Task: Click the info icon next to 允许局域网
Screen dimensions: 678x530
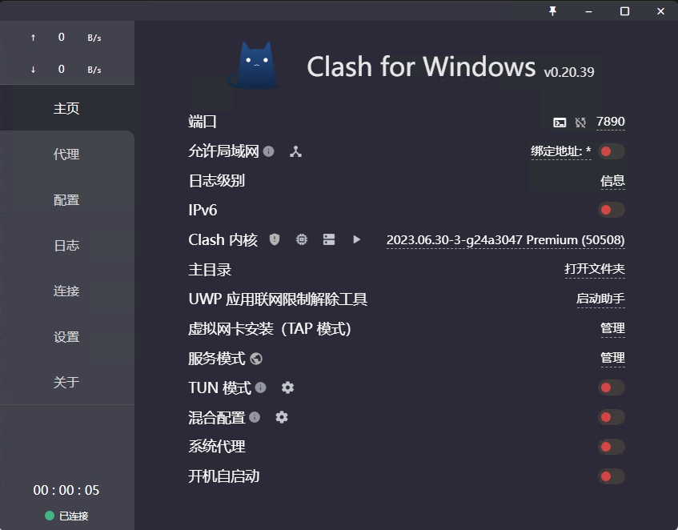Action: pyautogui.click(x=270, y=151)
